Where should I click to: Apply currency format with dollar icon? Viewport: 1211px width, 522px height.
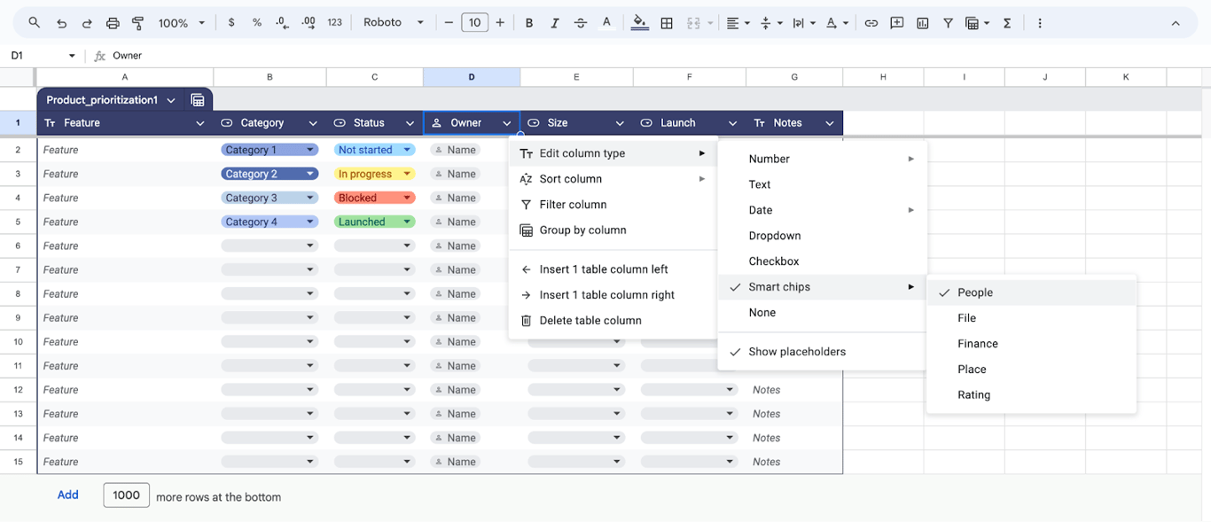pos(231,23)
